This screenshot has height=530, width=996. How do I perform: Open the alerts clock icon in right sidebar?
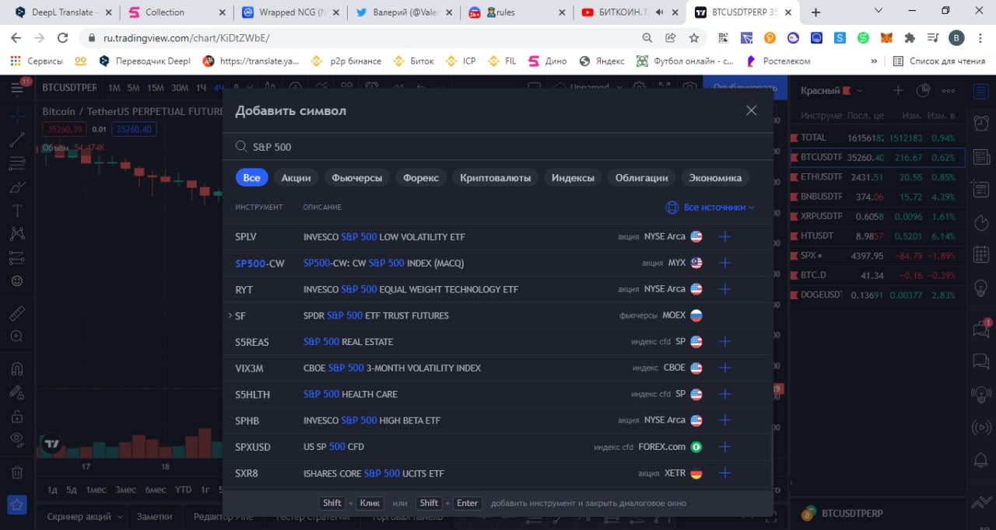pos(981,123)
